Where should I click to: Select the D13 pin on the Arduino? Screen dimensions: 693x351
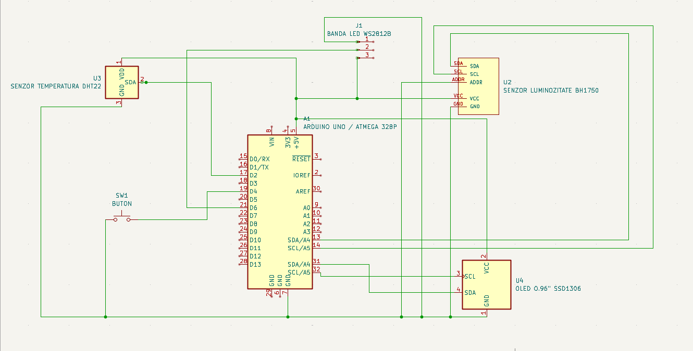coord(255,264)
